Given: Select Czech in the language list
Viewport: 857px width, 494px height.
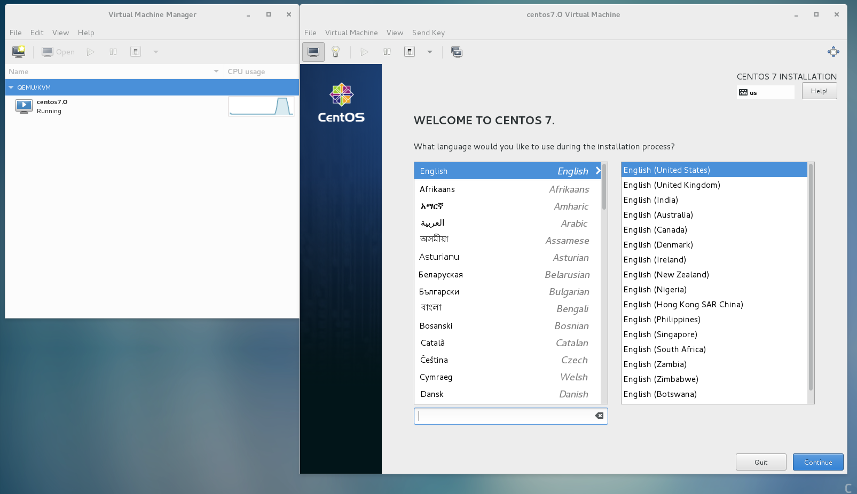Looking at the screenshot, I should (507, 360).
